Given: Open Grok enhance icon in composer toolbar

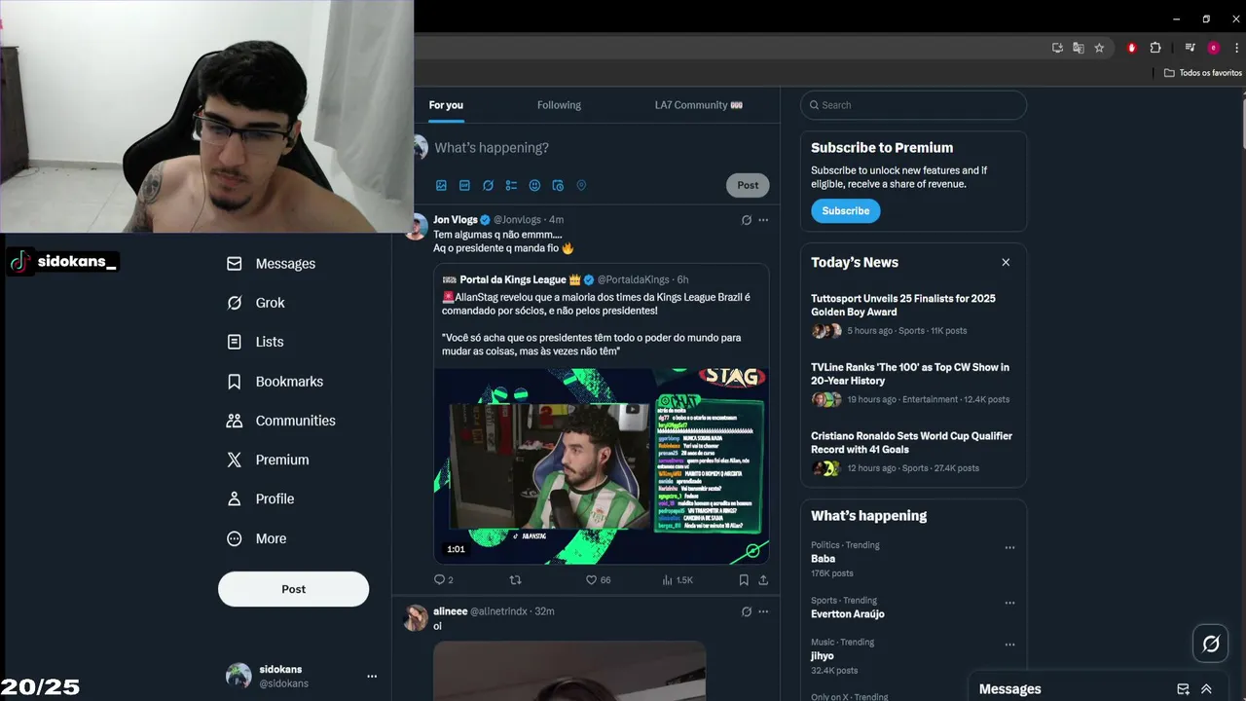Looking at the screenshot, I should (488, 185).
